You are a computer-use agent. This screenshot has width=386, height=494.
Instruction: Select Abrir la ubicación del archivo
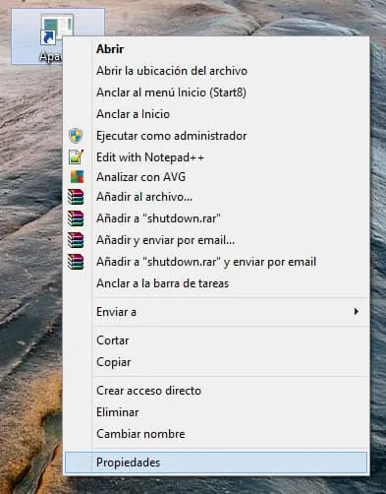click(x=216, y=71)
